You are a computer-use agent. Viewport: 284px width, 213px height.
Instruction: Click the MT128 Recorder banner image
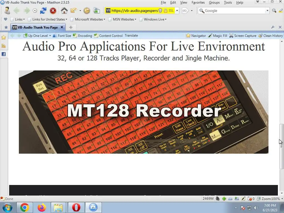click(x=144, y=112)
